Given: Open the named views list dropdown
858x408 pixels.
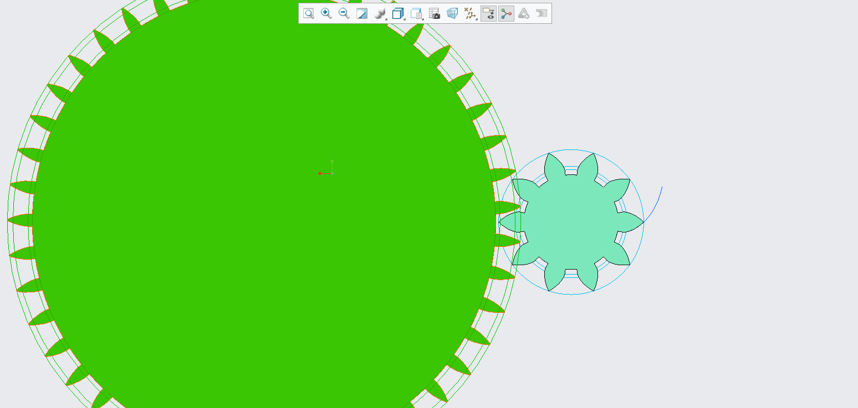Looking at the screenshot, I should coord(416,13).
